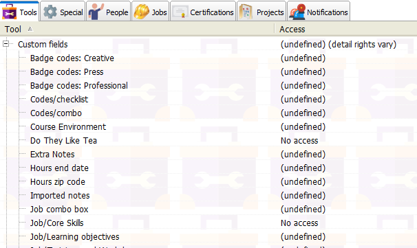Click access value for Course Environment
The image size is (417, 248).
click(303, 127)
